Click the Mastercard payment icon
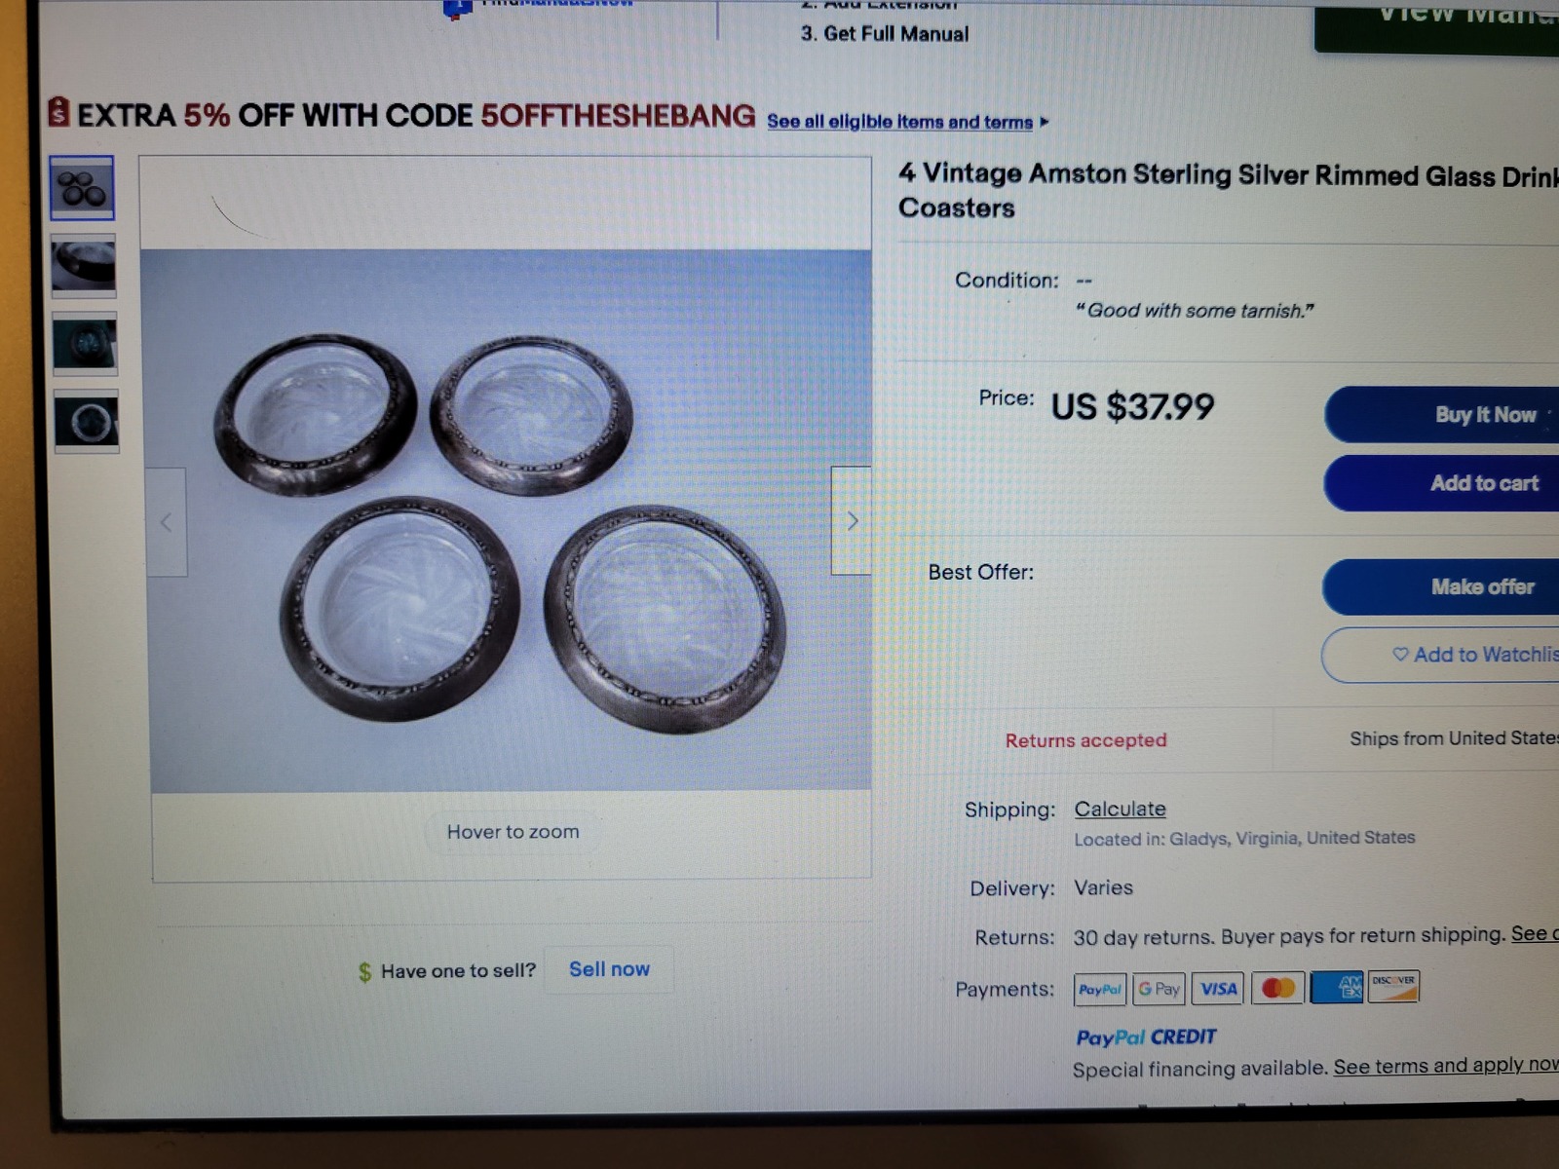This screenshot has height=1169, width=1559. 1277,988
